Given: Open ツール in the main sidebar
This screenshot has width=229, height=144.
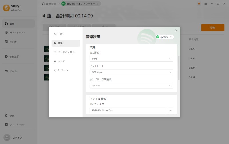Looking at the screenshot, I should [18, 71].
